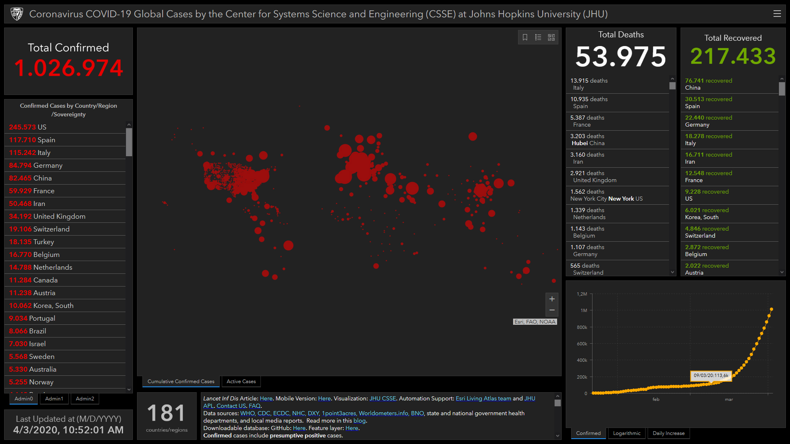Click the Johns Hopkins shield logo
Image resolution: width=790 pixels, height=444 pixels.
17,14
